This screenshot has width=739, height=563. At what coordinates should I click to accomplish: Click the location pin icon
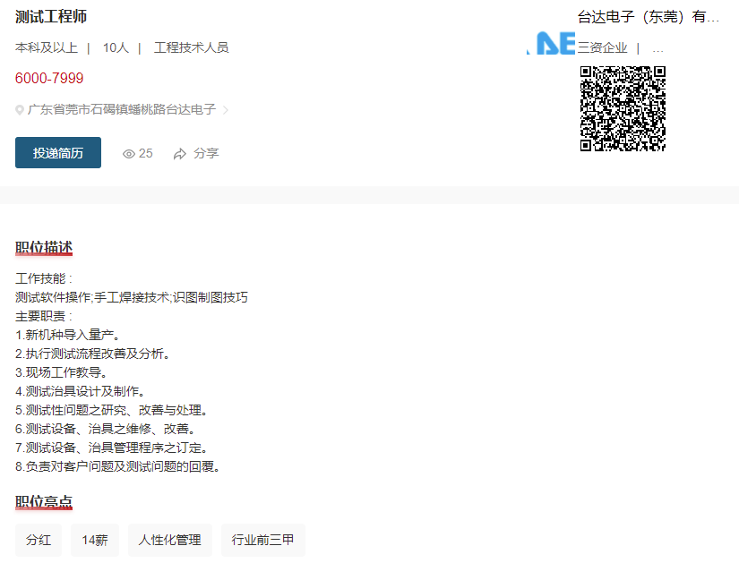(x=20, y=110)
